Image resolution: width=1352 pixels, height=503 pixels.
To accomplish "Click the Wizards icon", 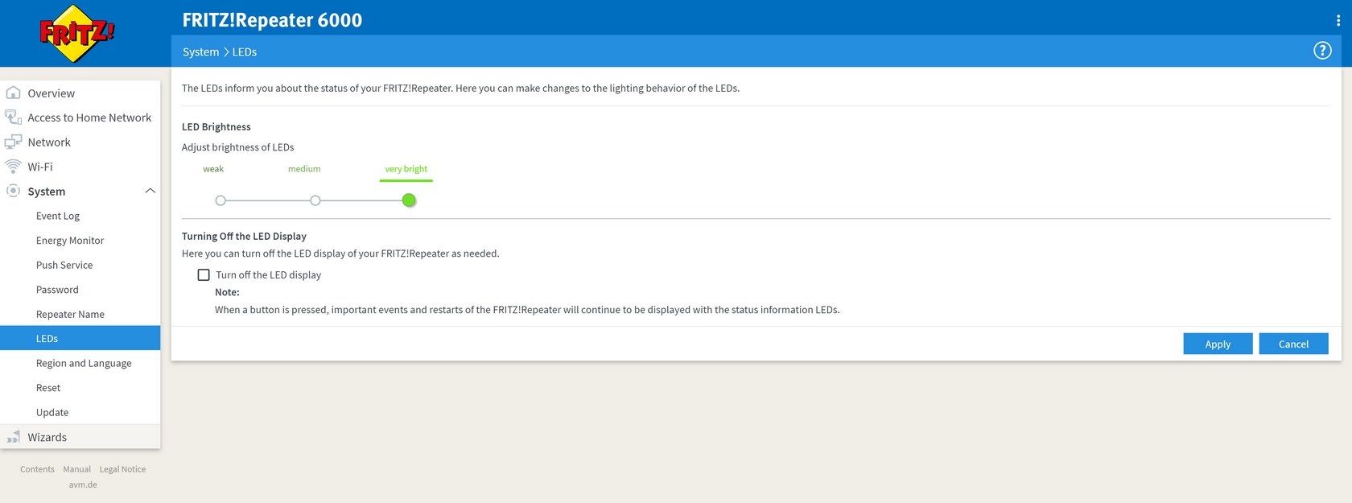I will 13,437.
